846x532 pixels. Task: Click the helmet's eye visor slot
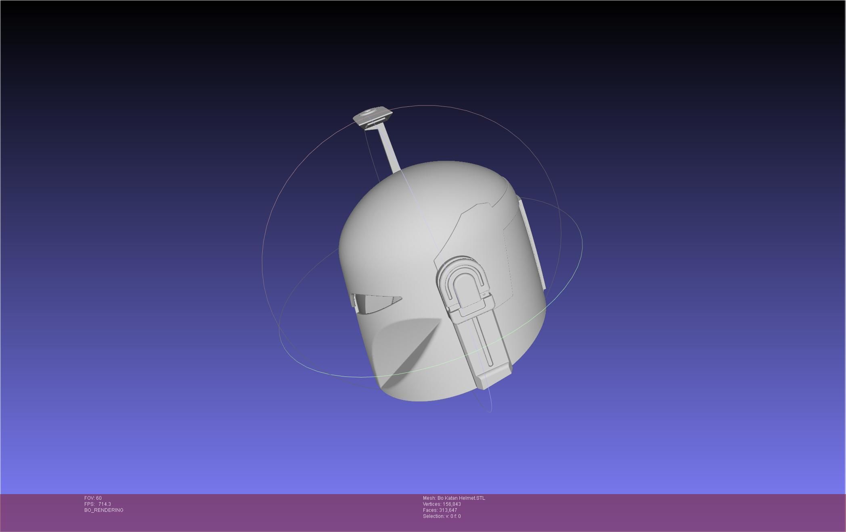point(377,304)
